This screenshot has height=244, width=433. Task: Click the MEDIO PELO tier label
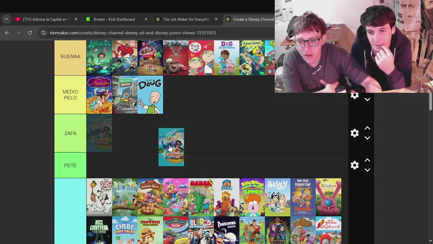coord(70,95)
